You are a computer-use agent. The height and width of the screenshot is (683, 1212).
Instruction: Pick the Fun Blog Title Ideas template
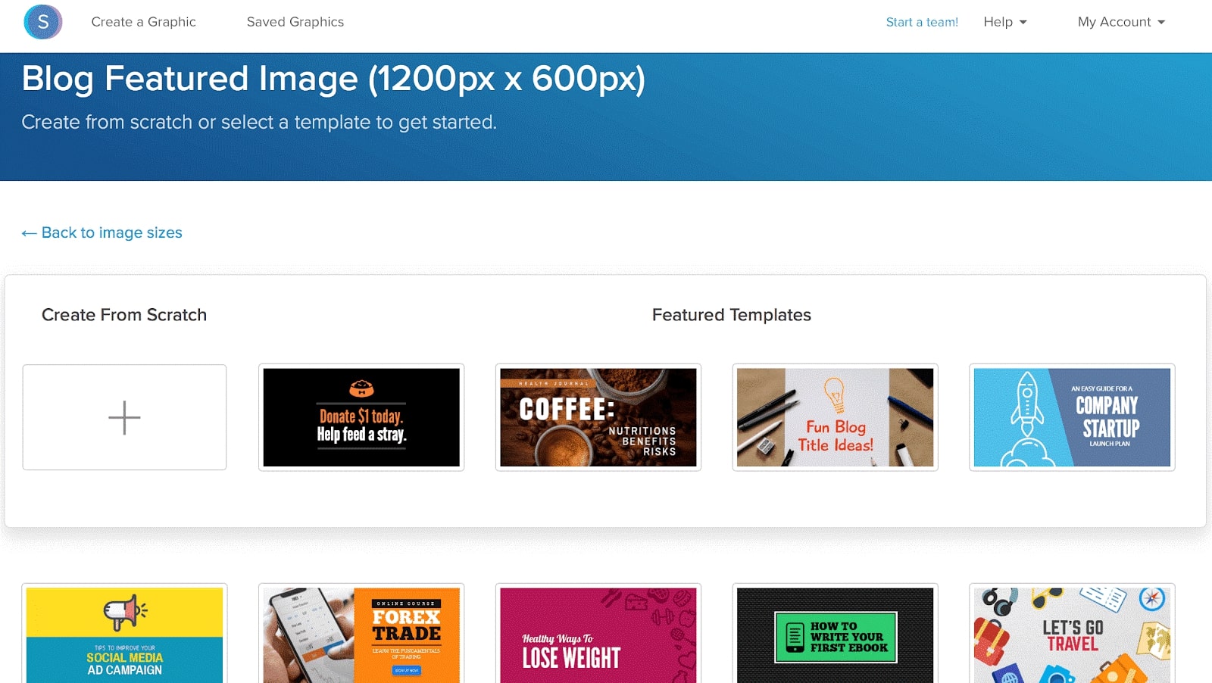click(835, 417)
